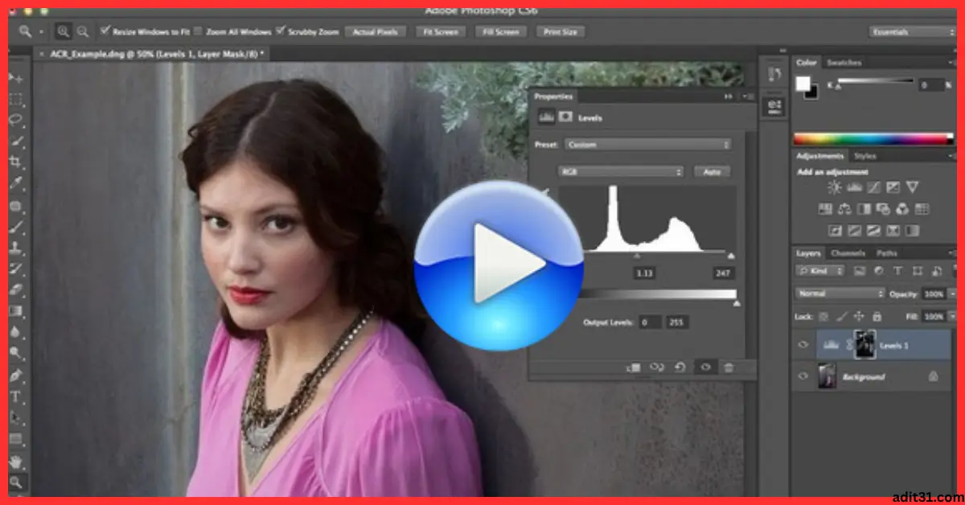
Task: Add a Brightness/Contrast adjustment
Action: pos(835,187)
